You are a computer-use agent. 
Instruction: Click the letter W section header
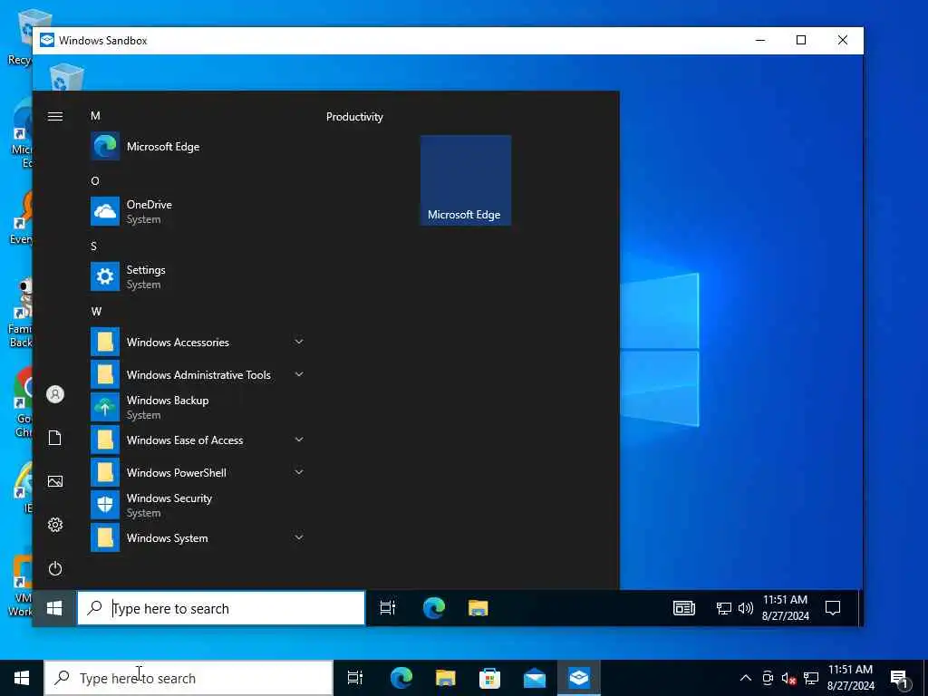[96, 312]
